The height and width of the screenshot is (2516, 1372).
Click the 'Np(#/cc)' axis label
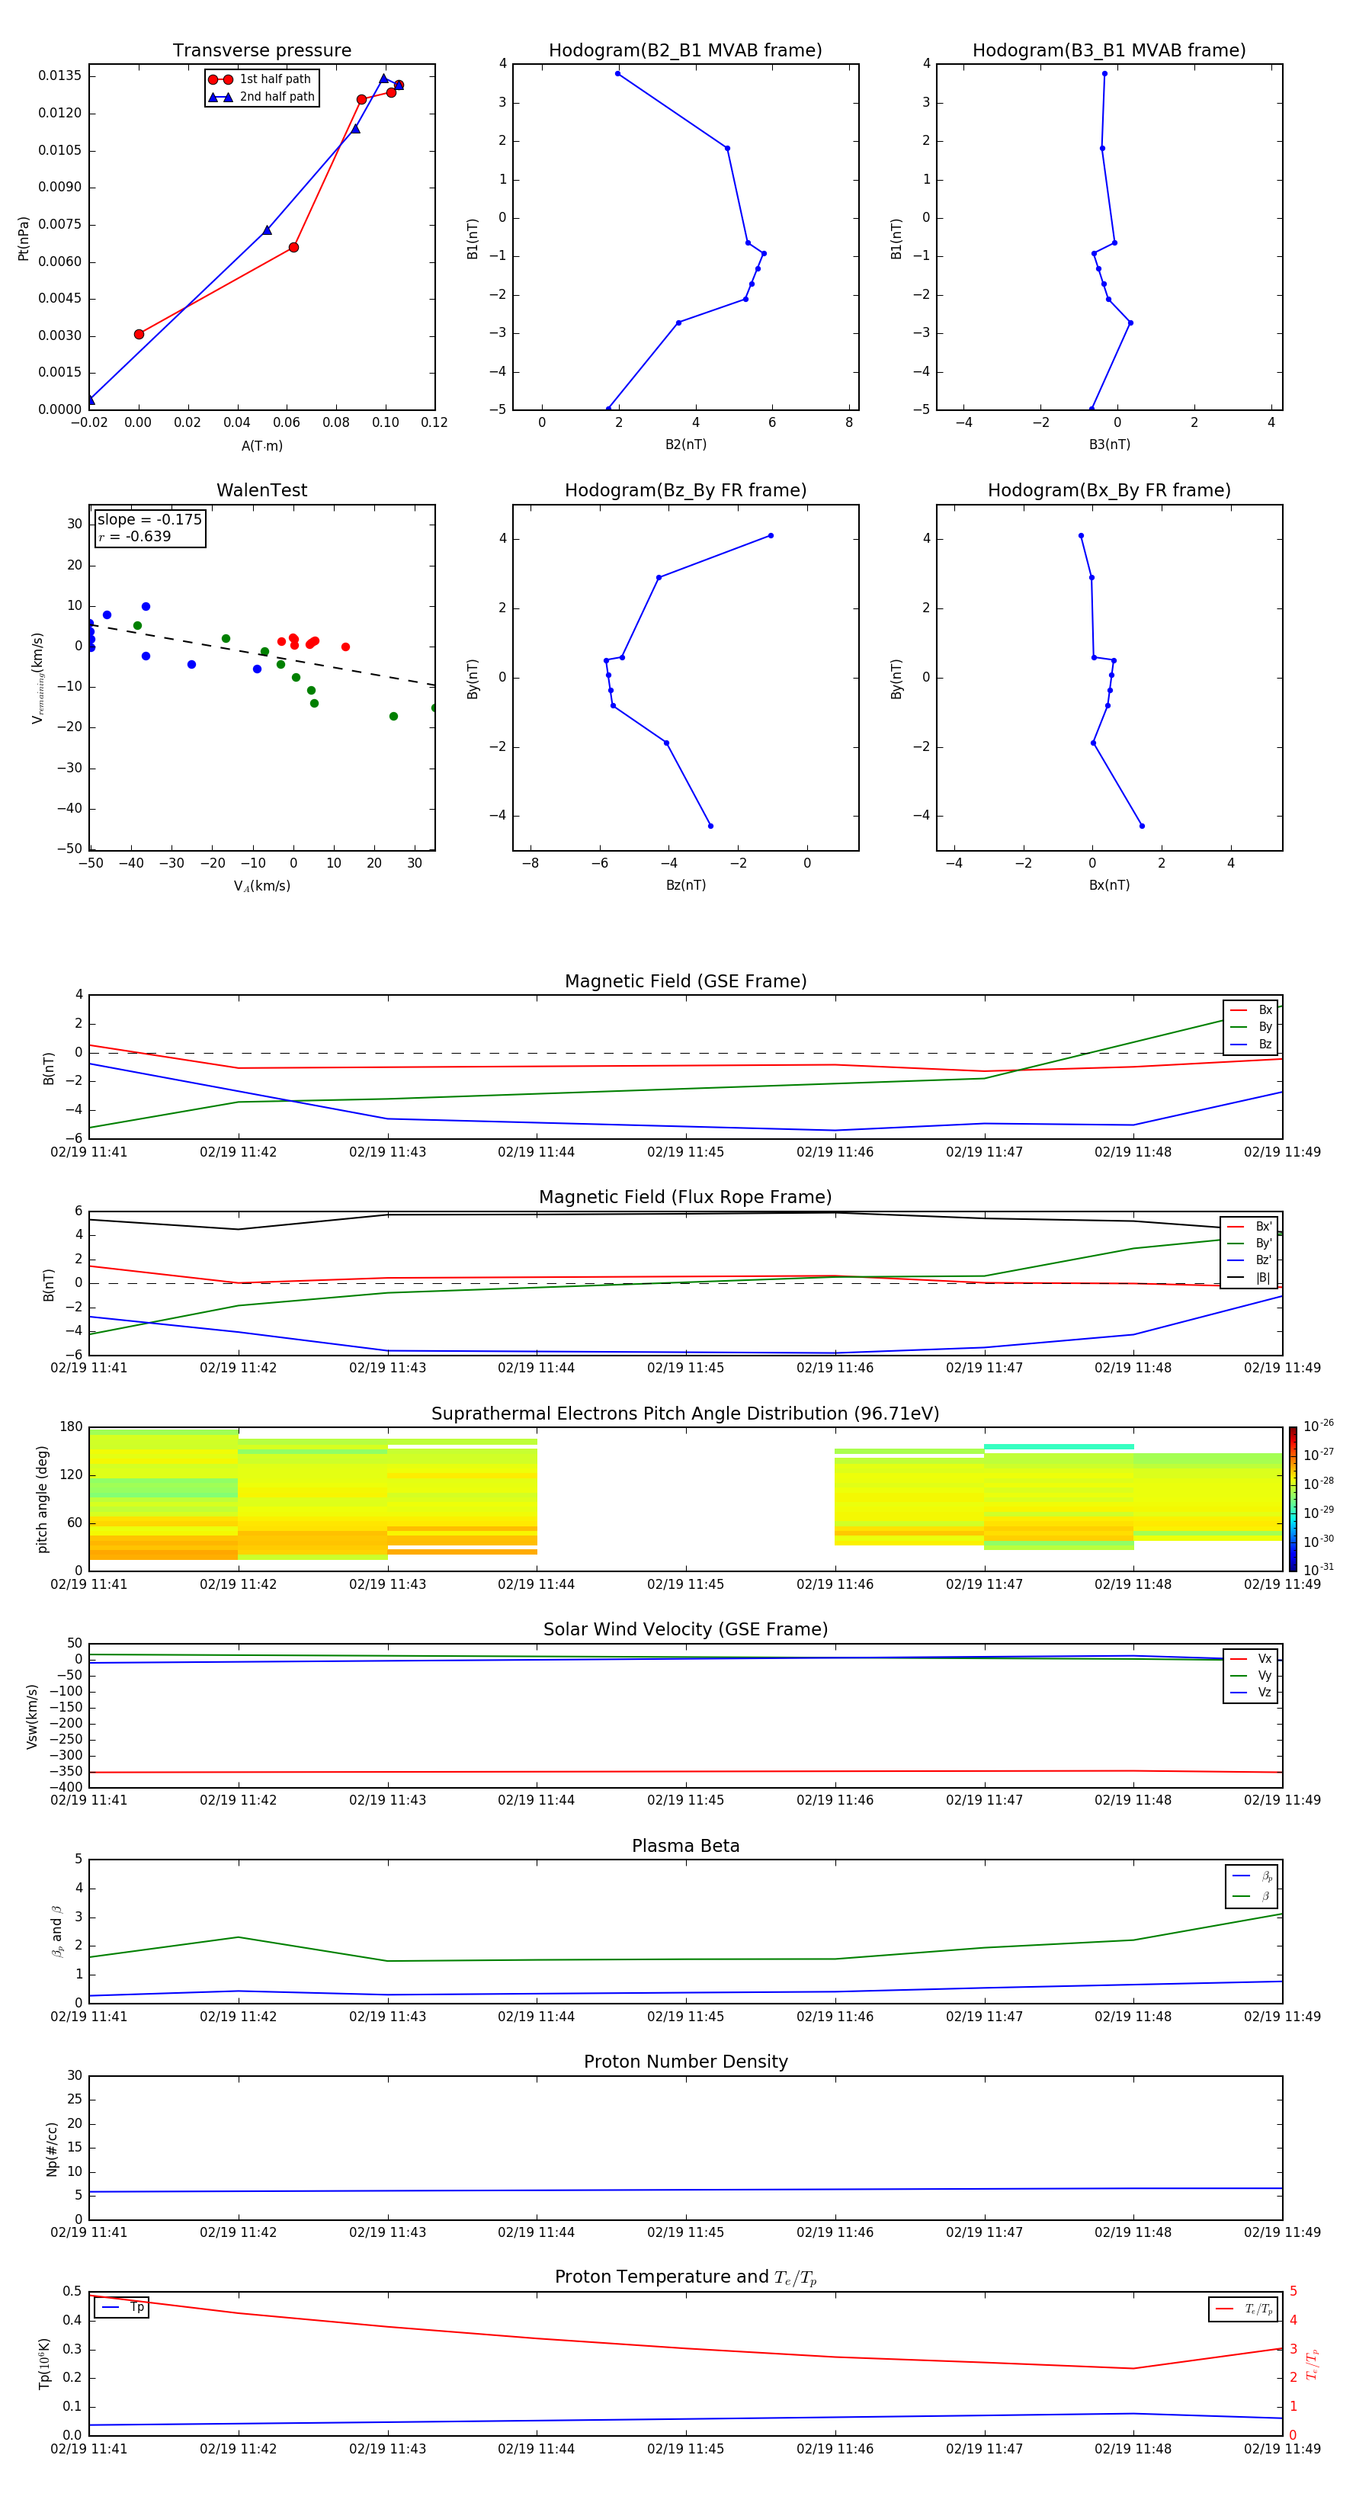[x=52, y=2148]
